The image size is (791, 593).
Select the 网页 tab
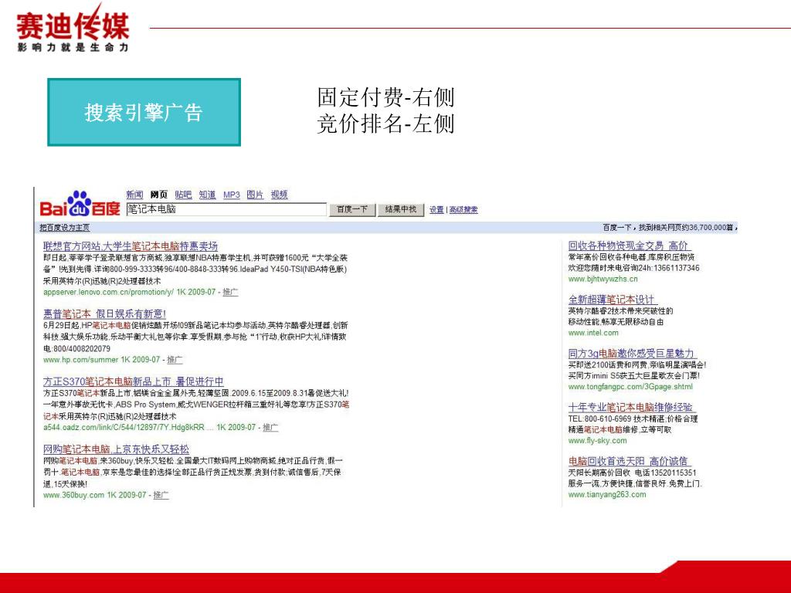click(x=159, y=195)
